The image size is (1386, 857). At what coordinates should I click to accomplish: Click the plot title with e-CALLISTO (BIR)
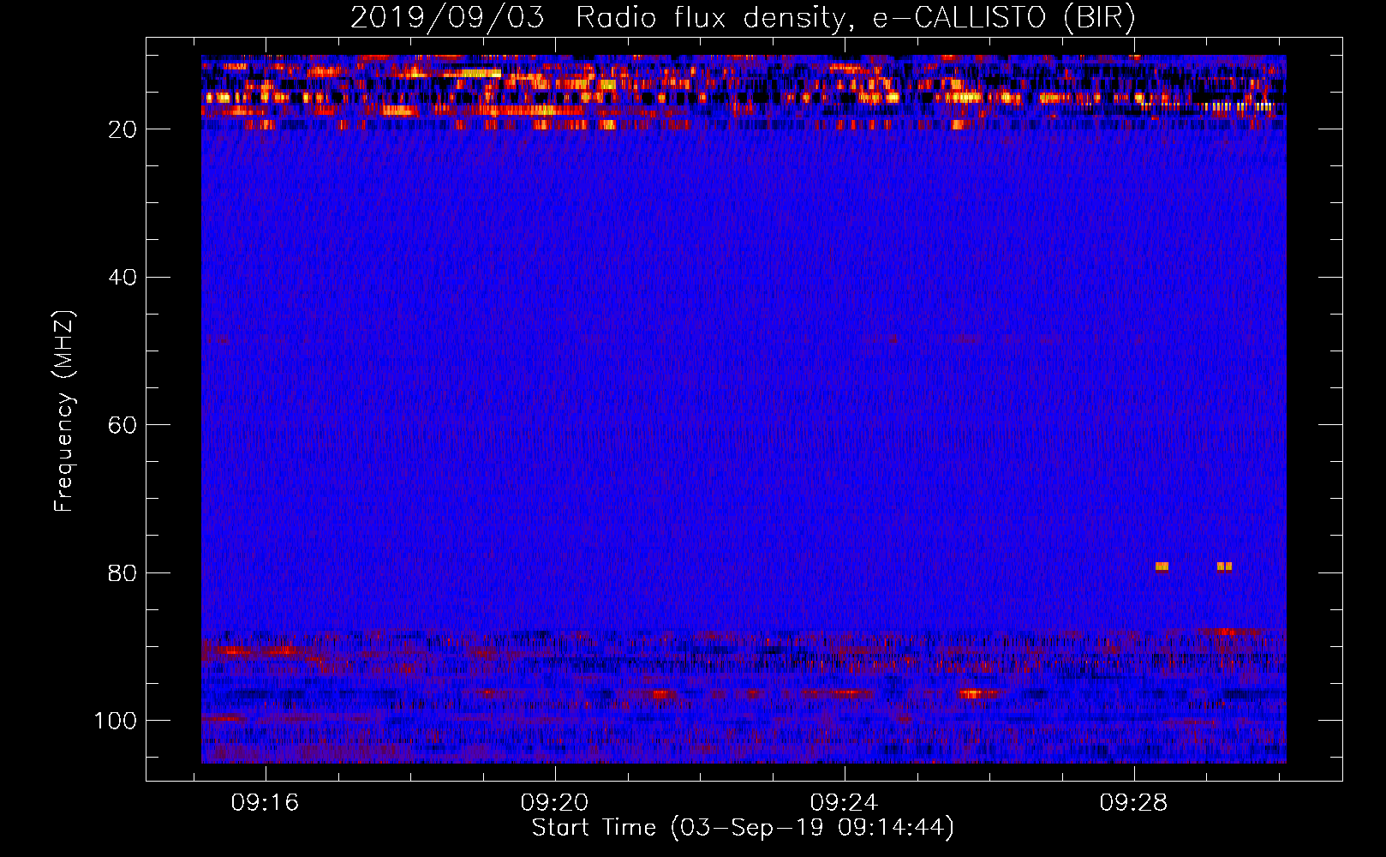coord(743,17)
